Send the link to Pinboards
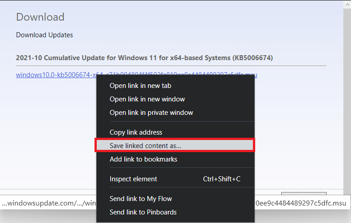This screenshot has width=351, height=223. 143,212
